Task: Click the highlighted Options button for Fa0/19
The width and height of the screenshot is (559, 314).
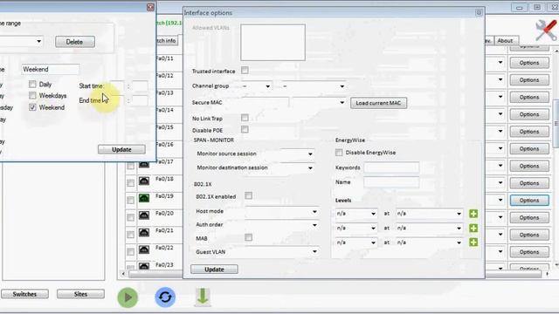Action: pyautogui.click(x=529, y=201)
